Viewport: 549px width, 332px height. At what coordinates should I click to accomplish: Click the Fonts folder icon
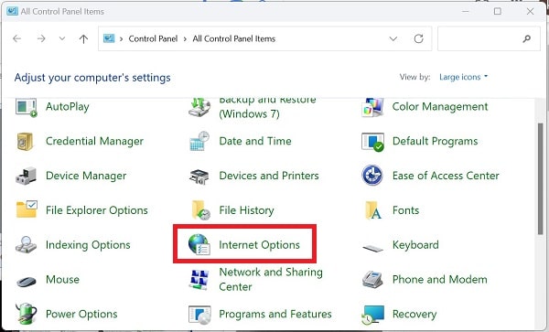(x=373, y=210)
